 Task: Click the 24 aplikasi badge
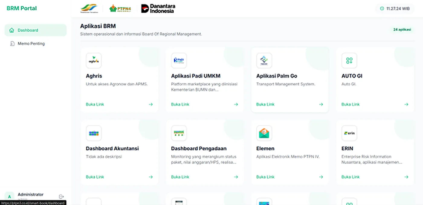(x=402, y=30)
